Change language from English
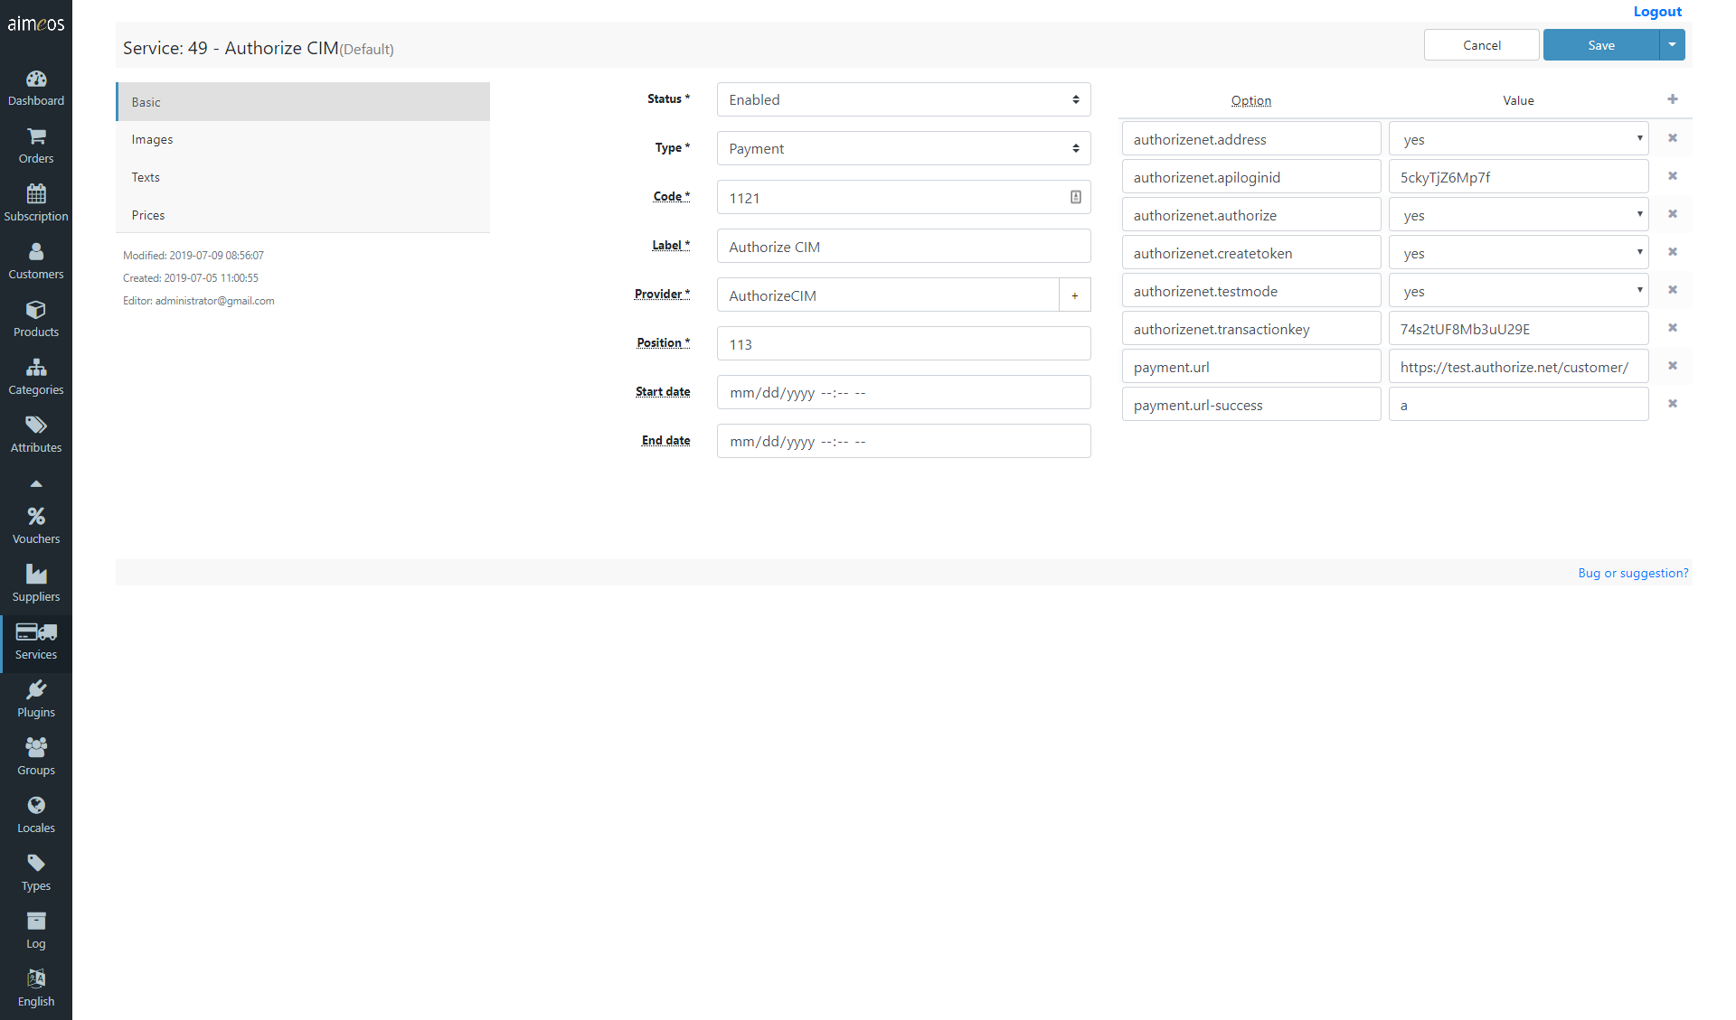The width and height of the screenshot is (1736, 1020). (x=36, y=988)
